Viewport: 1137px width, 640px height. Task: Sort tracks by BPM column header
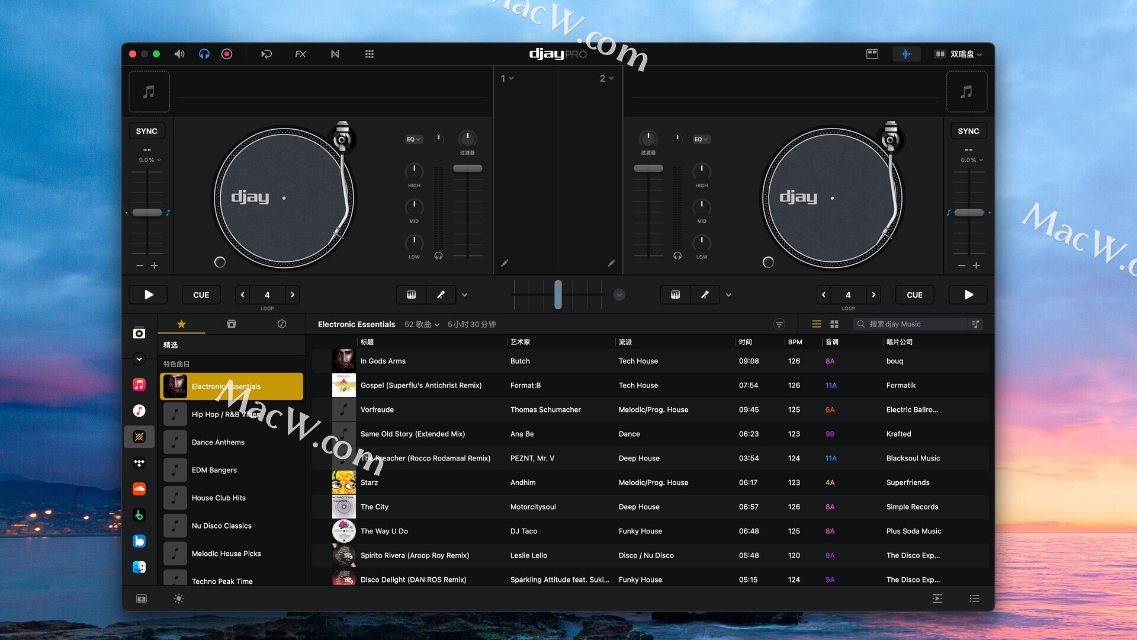pyautogui.click(x=795, y=342)
